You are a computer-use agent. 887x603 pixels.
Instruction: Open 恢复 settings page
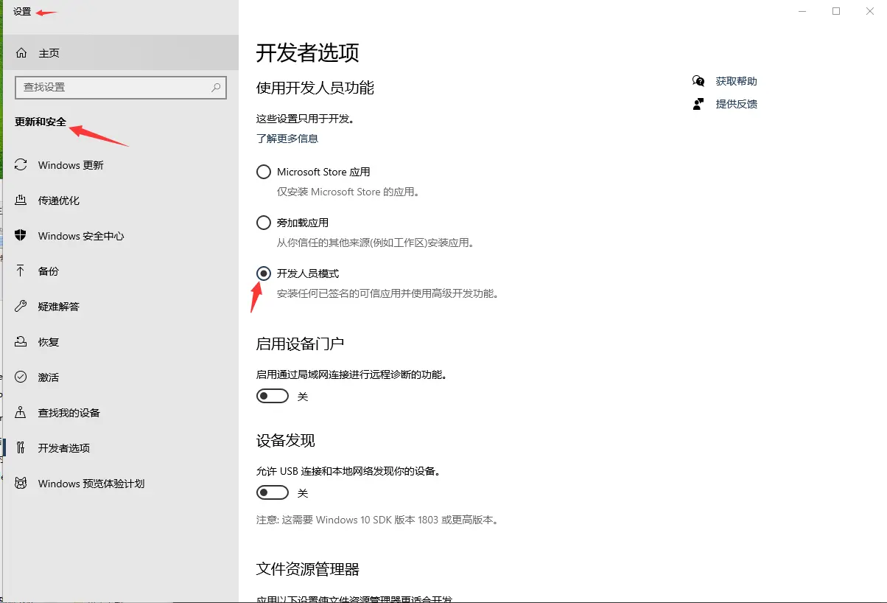coord(121,342)
